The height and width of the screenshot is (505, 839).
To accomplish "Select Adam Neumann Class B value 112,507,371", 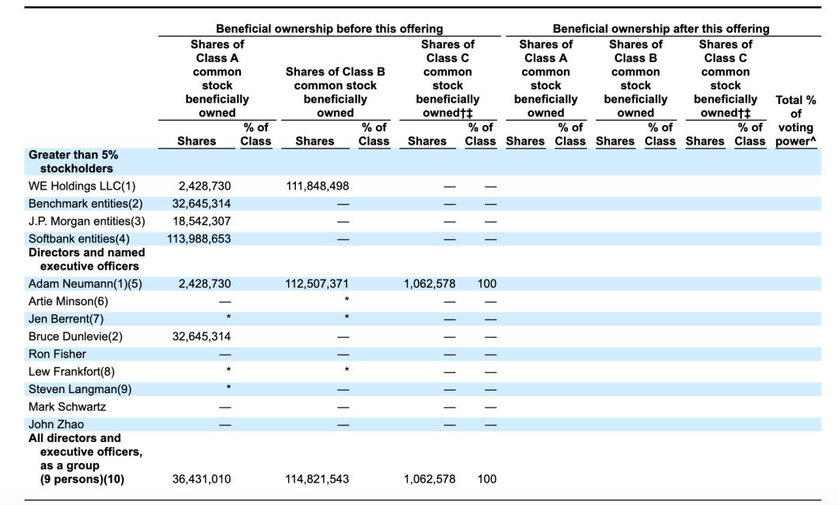I will coord(317,284).
